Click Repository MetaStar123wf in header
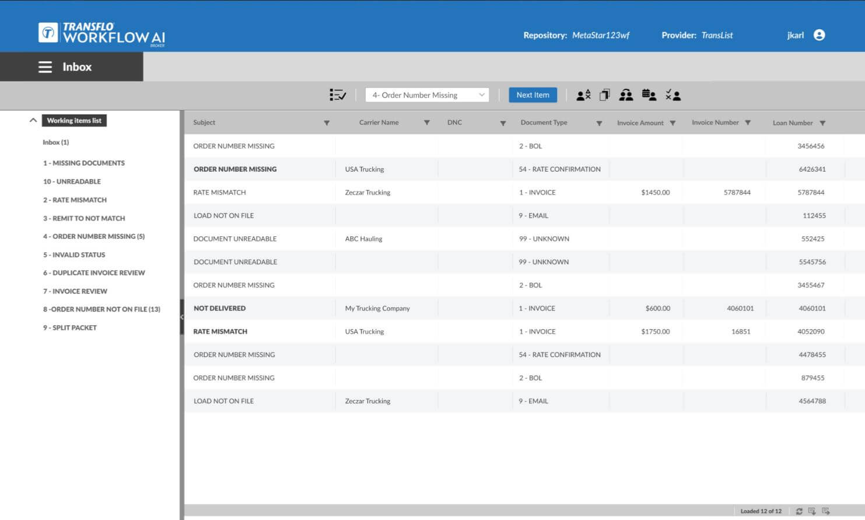This screenshot has width=865, height=520. click(576, 35)
